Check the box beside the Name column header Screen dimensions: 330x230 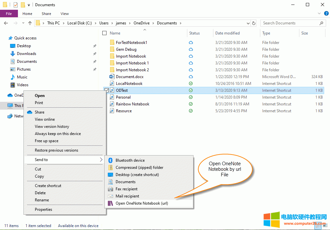click(104, 33)
